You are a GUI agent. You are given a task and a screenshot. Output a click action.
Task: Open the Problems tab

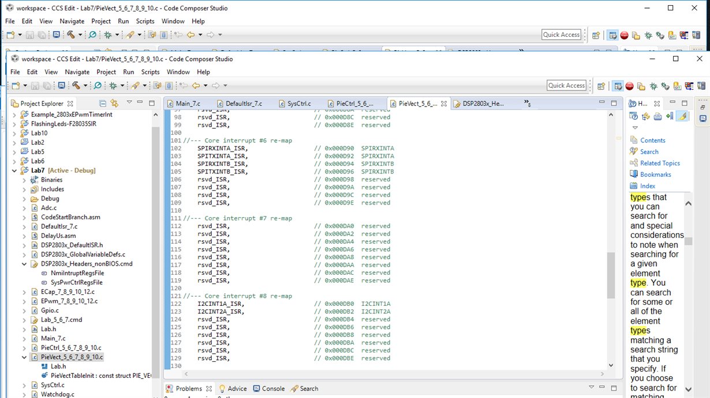(x=184, y=389)
